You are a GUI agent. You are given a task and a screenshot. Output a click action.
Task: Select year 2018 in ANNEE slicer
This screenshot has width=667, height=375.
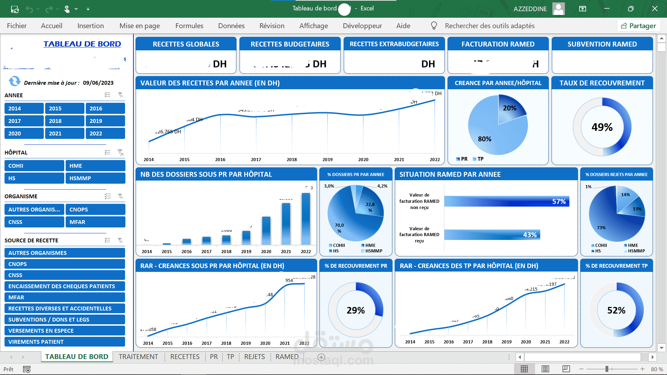[x=65, y=121]
